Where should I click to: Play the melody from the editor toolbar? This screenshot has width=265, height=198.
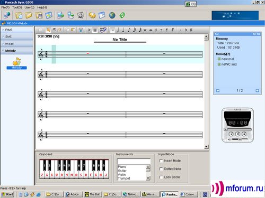(x=89, y=30)
